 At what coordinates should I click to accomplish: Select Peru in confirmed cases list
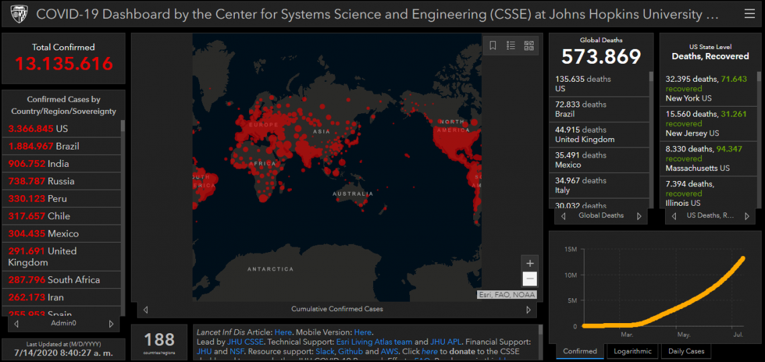click(x=62, y=199)
